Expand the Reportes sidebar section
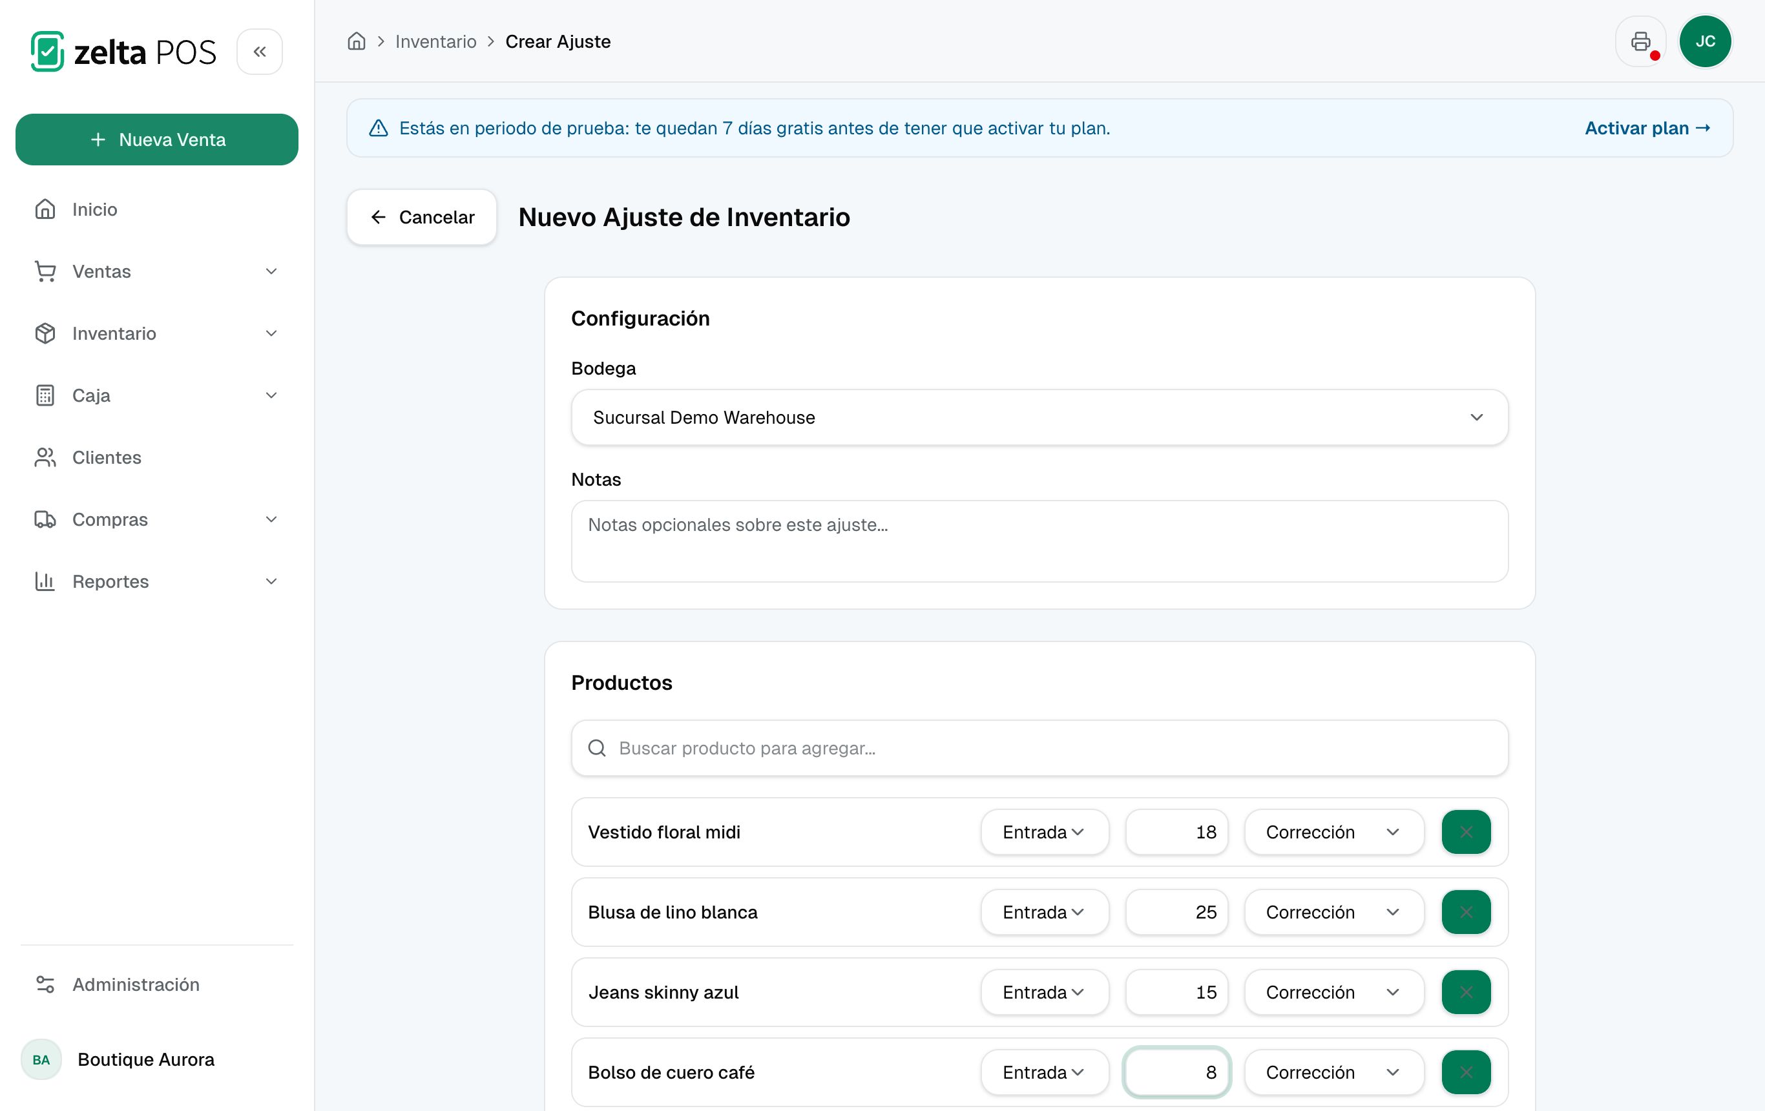The image size is (1765, 1111). pos(157,581)
